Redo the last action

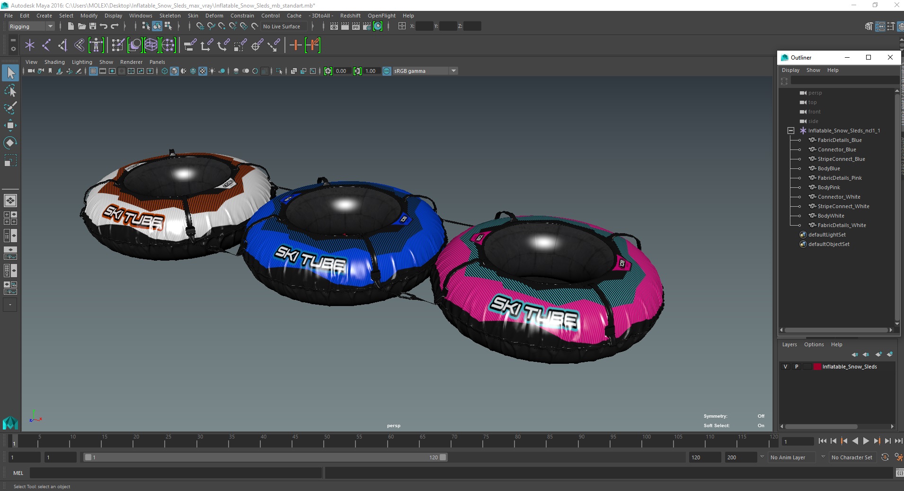[x=115, y=26]
